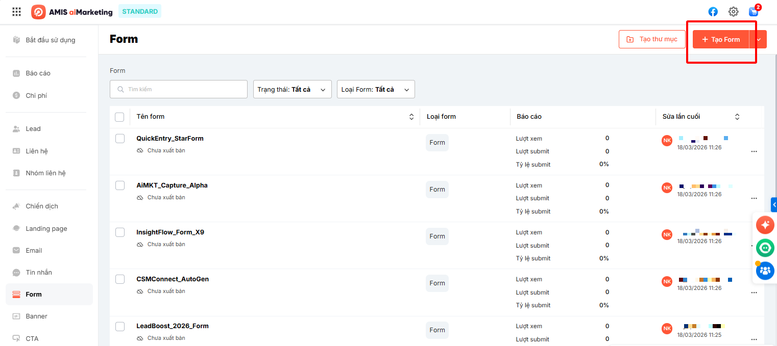
Task: Expand the arrow beside Tạo Form button
Action: coord(758,39)
